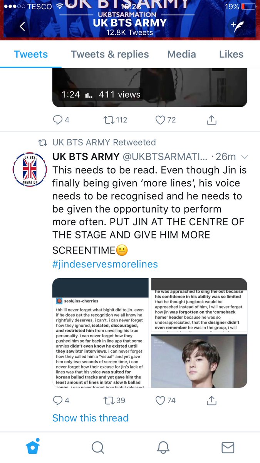The width and height of the screenshot is (260, 463).
Task: Share the Jin tweet via share icon
Action: [211, 400]
